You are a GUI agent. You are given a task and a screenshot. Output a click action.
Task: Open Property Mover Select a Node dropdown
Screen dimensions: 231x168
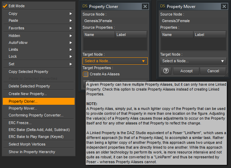point(193,61)
